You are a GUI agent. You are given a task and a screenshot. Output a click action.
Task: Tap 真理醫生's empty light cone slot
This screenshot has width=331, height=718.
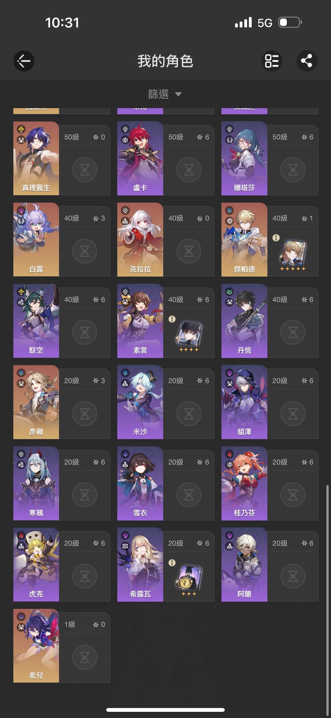coord(85,170)
